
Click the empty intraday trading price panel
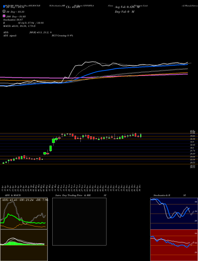pos(79,221)
